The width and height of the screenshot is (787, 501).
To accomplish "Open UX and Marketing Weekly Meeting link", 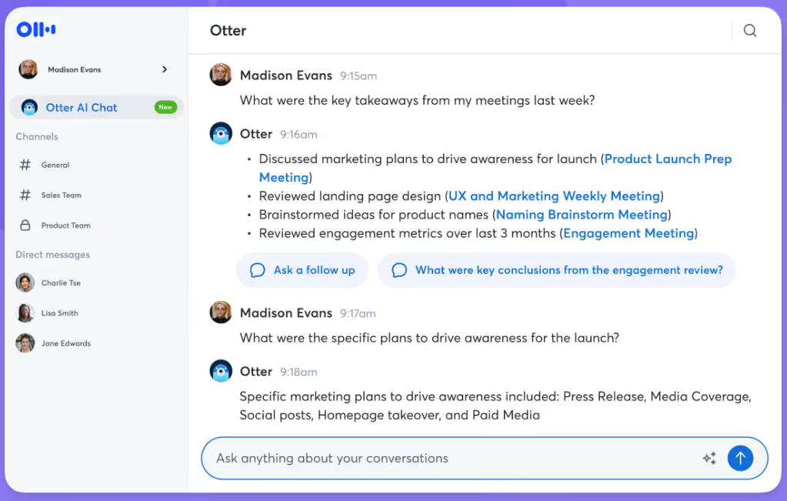I will (554, 195).
